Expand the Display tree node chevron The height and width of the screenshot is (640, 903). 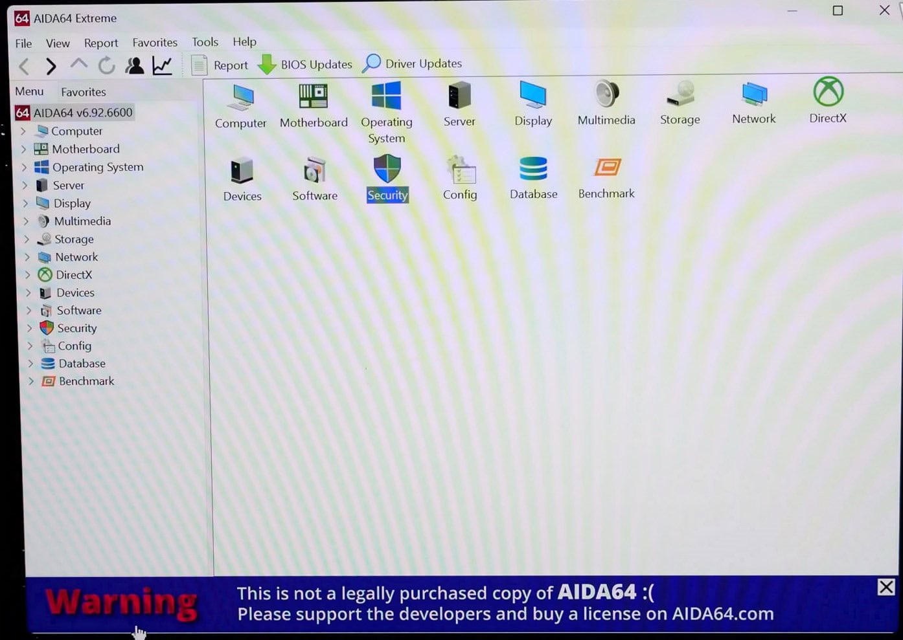(26, 203)
